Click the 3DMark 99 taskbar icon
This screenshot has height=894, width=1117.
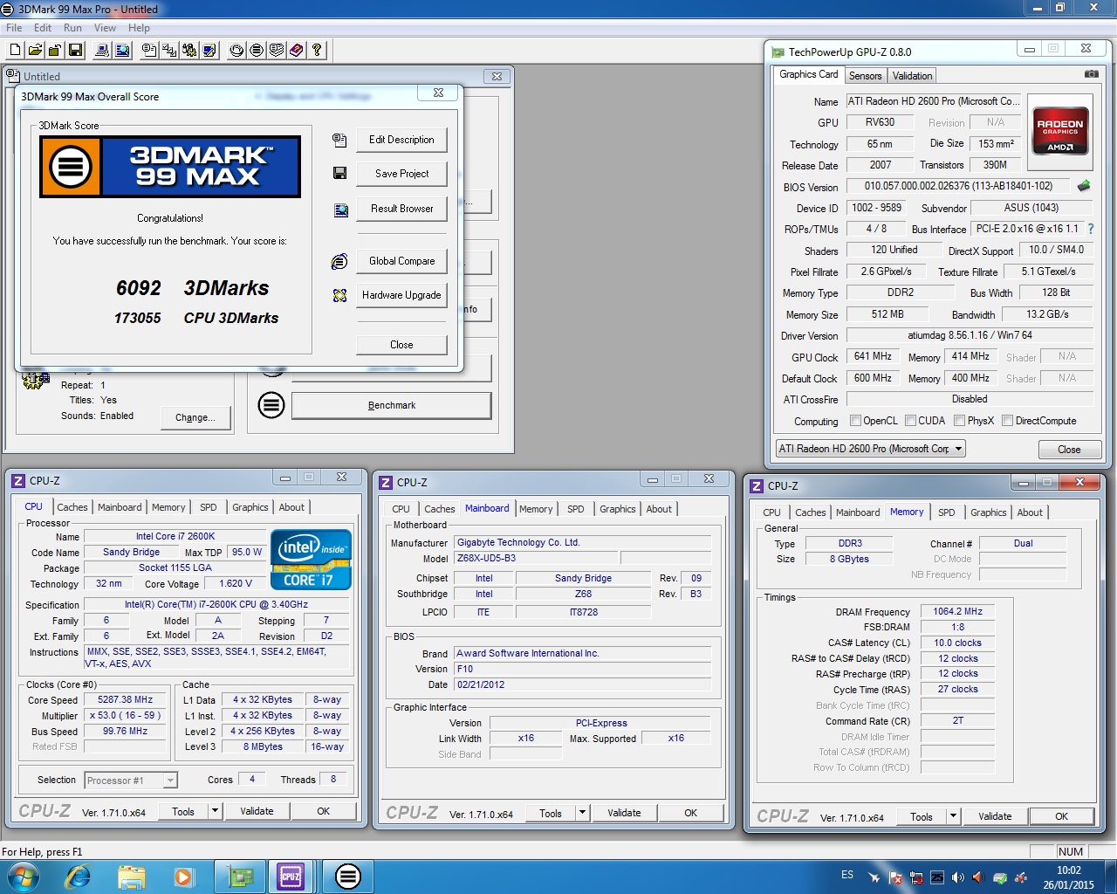click(347, 877)
